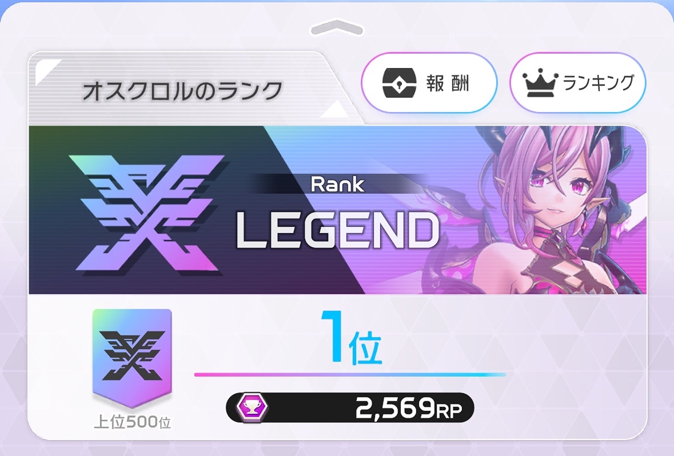Image resolution: width=674 pixels, height=456 pixels.
Task: Click the 2,569RP points bar
Action: point(350,407)
